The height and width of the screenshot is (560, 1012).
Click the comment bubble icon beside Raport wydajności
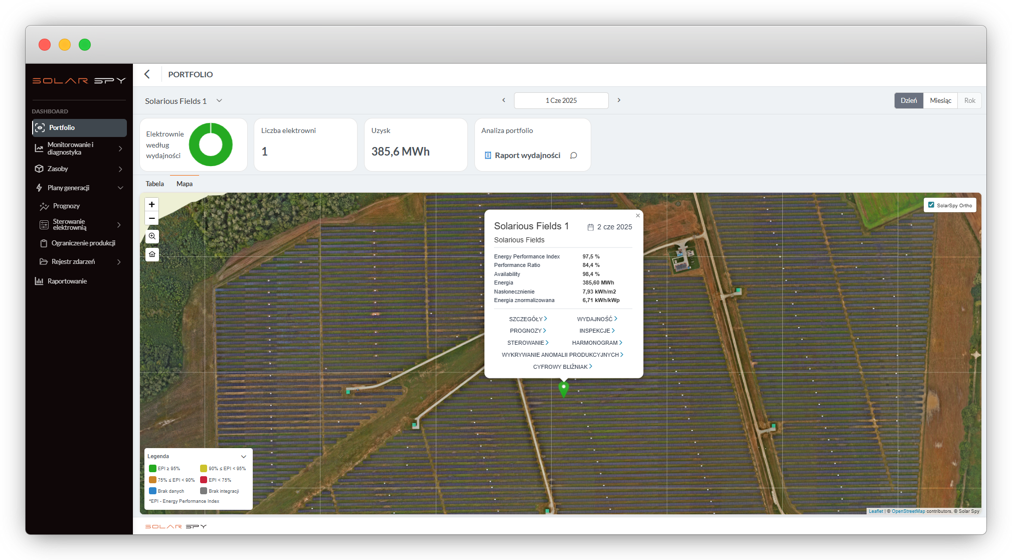[x=574, y=156]
